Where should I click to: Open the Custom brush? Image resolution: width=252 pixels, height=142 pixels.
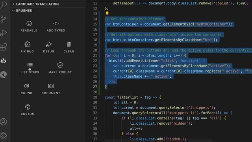click(x=28, y=110)
